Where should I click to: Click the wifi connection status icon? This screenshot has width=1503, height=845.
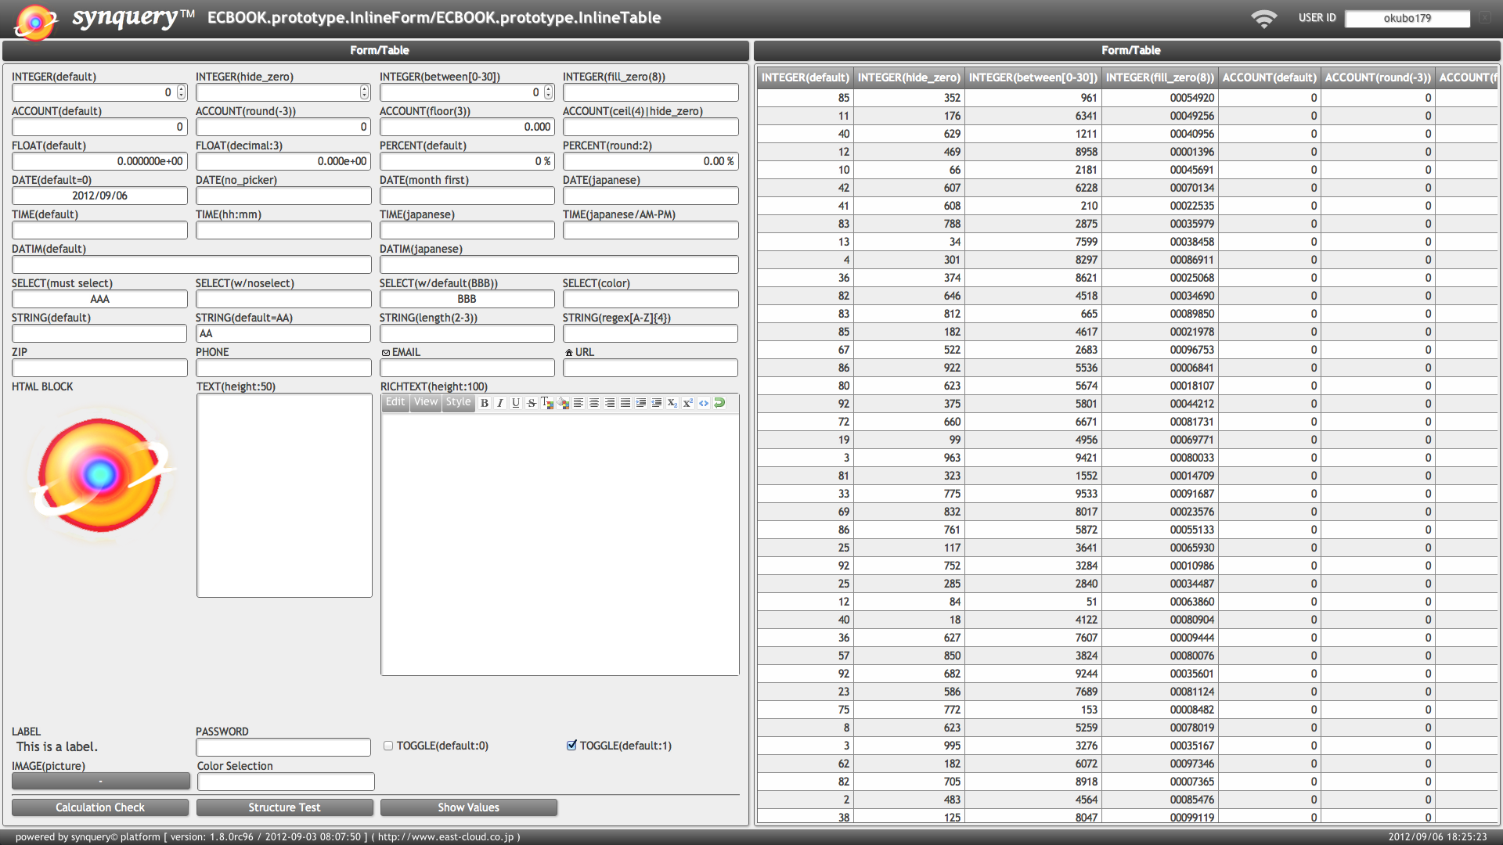1263,18
